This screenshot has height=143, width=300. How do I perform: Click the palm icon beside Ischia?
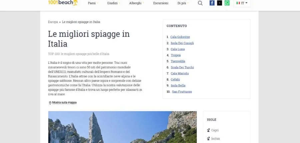pos(208,139)
